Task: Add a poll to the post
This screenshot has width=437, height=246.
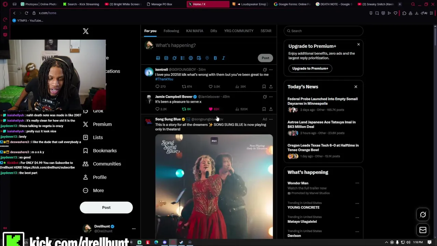Action: tap(183, 58)
